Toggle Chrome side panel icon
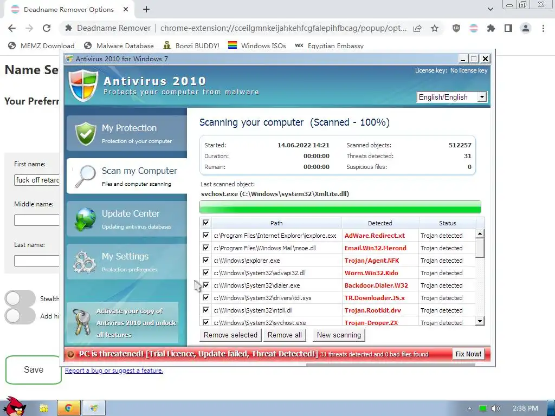Image resolution: width=555 pixels, height=416 pixels. pos(508,28)
